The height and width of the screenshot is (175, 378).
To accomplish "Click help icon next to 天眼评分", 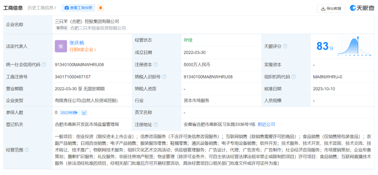I will point(285,46).
